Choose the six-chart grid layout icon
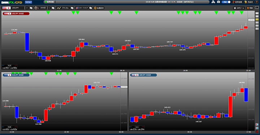 257,29
